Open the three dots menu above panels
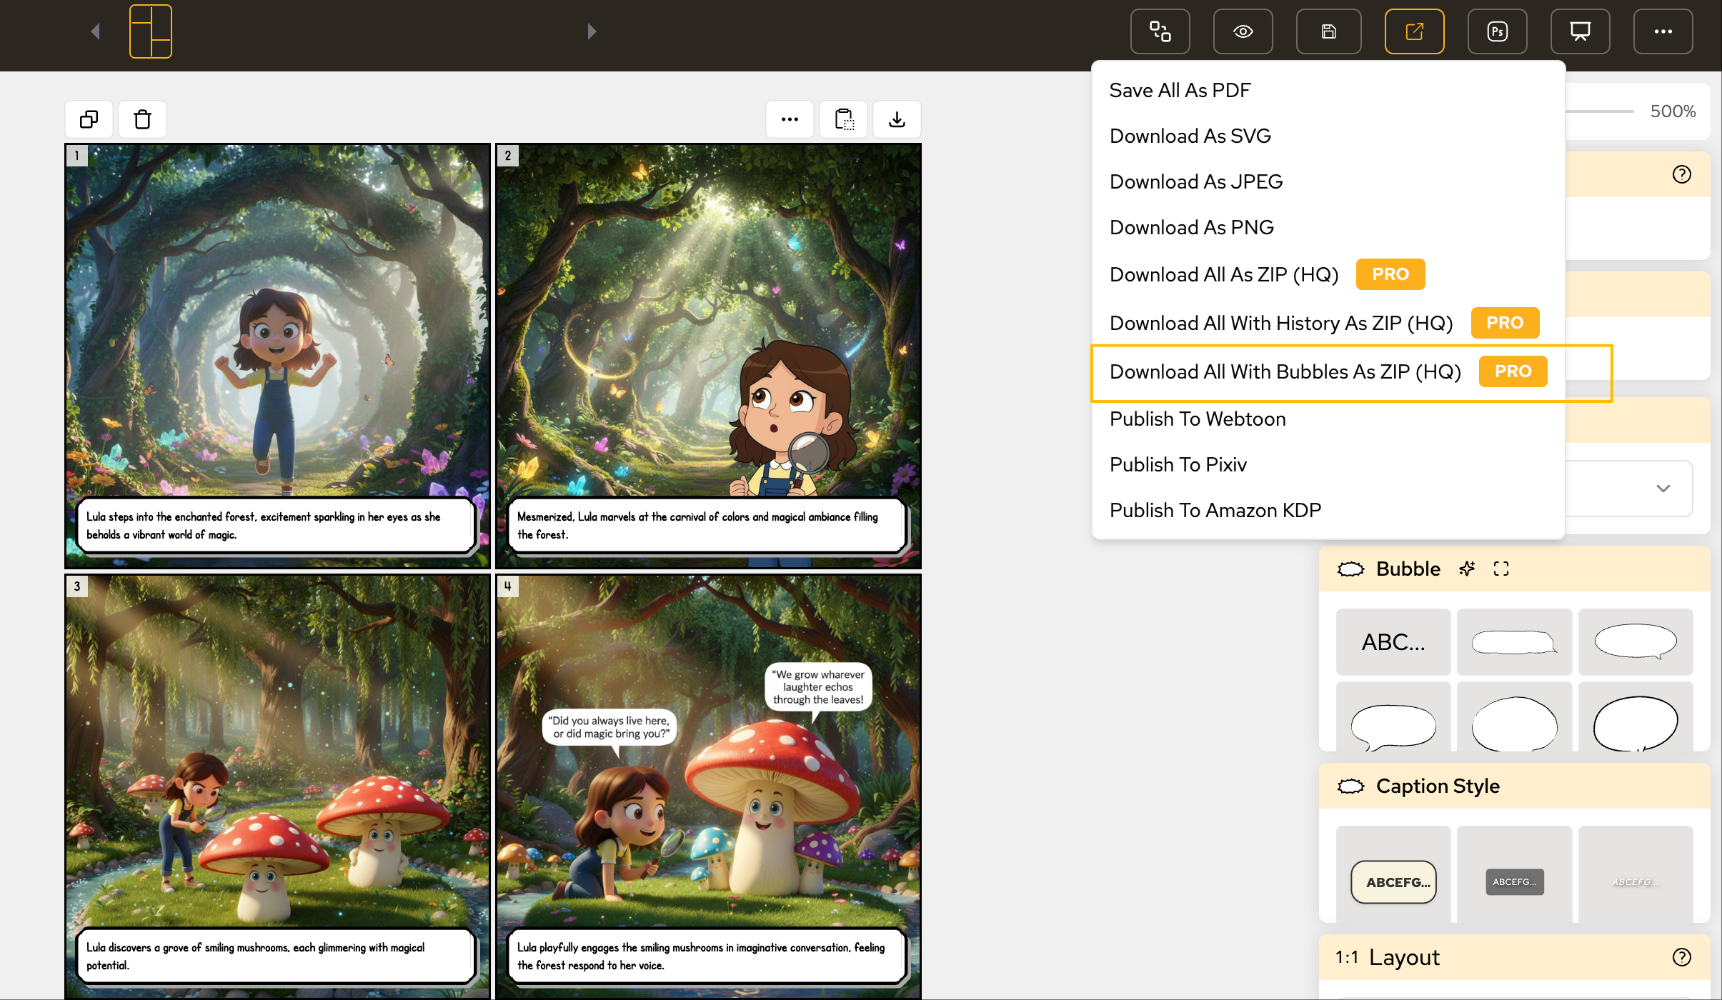 pos(790,119)
